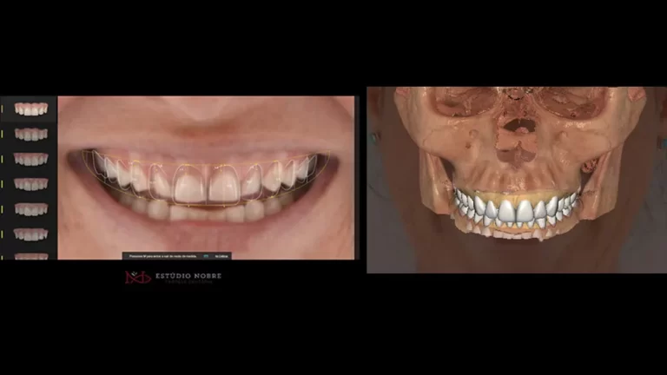Click upper central incisors on 3D skull
This screenshot has height=375, width=667.
[x=518, y=210]
